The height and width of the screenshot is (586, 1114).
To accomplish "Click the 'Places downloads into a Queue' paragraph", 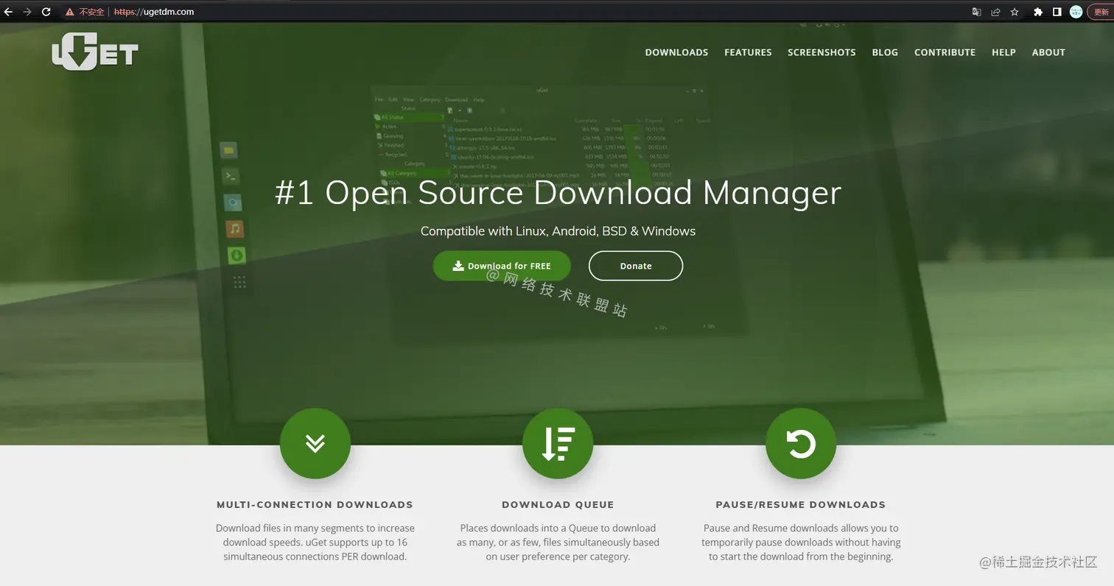I will coord(558,543).
